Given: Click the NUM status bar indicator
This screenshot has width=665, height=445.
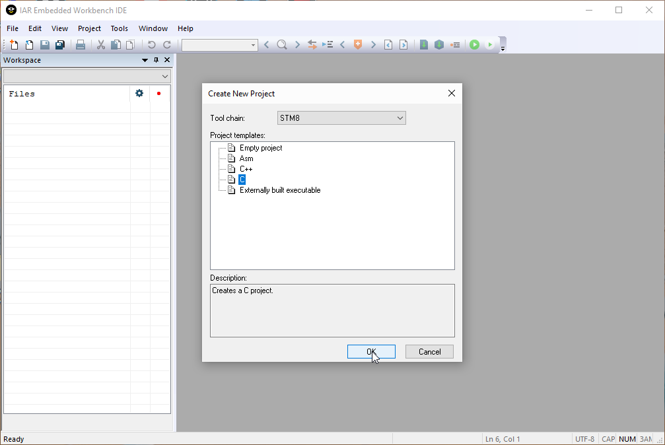Looking at the screenshot, I should tap(627, 439).
